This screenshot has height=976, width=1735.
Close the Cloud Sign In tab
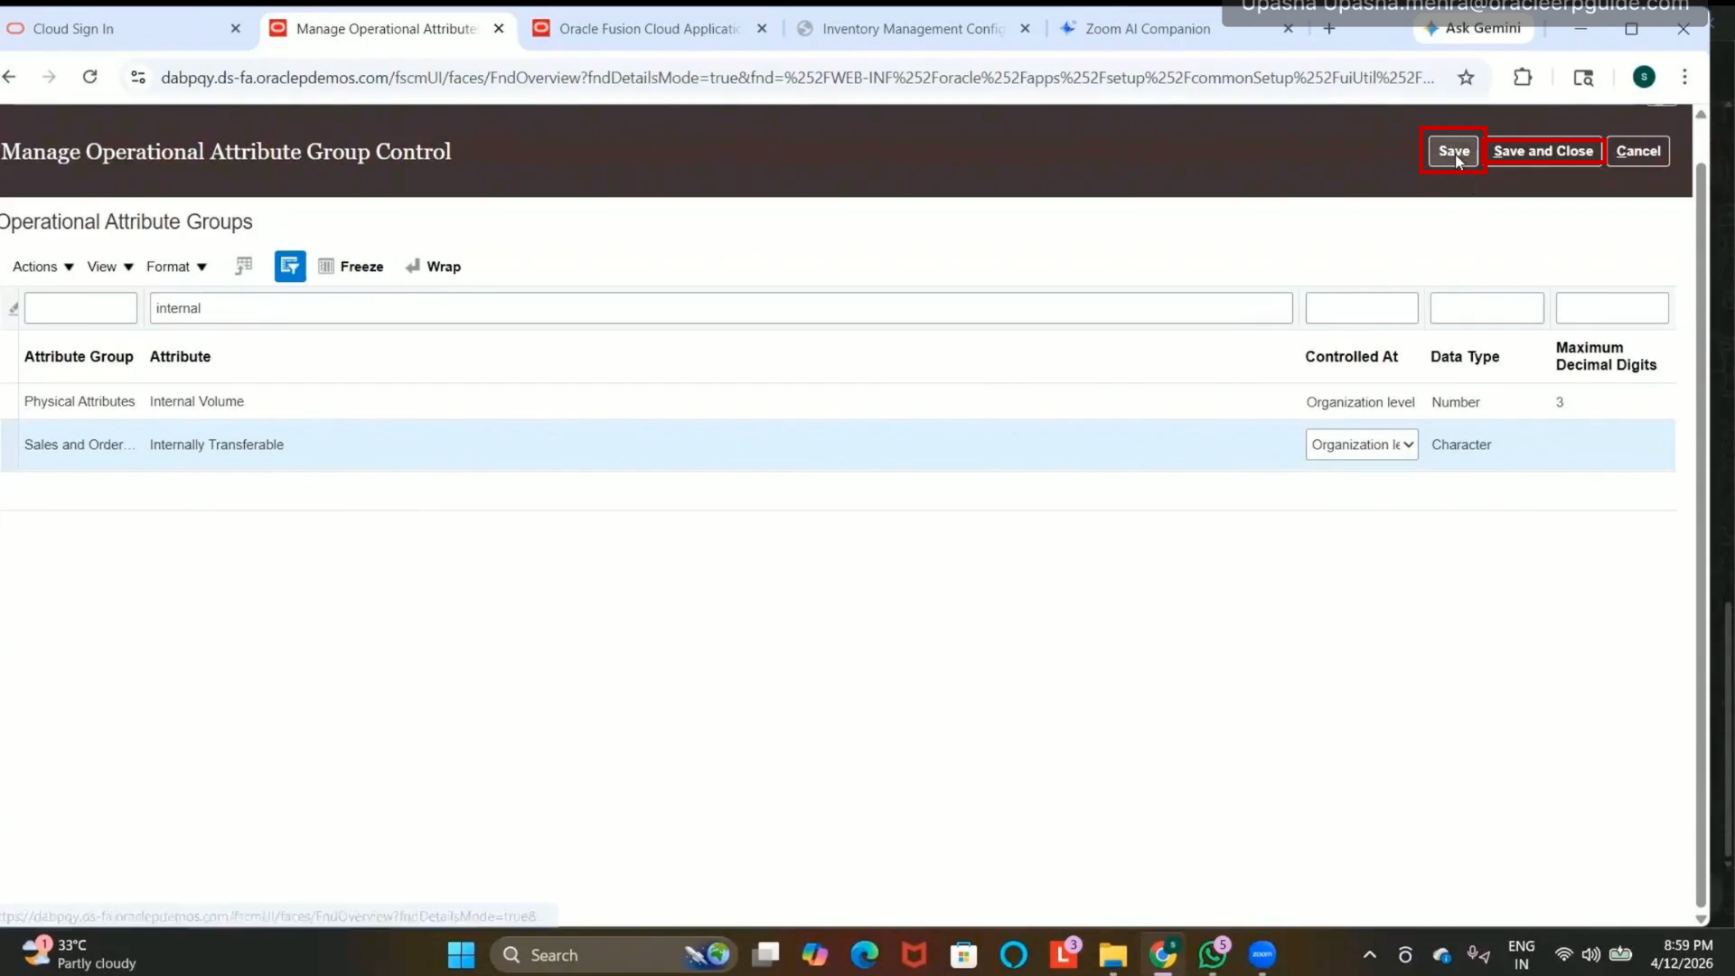point(235,29)
